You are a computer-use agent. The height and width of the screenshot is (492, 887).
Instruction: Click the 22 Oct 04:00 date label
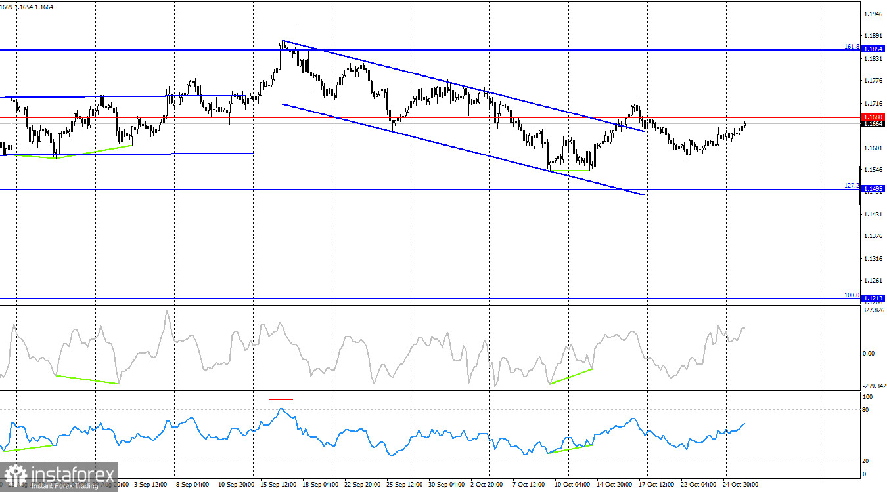click(699, 485)
